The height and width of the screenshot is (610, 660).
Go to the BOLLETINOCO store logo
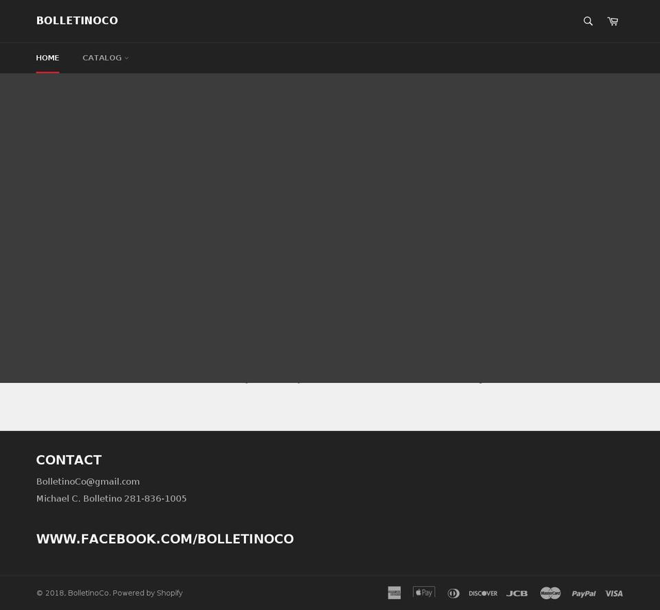(77, 21)
